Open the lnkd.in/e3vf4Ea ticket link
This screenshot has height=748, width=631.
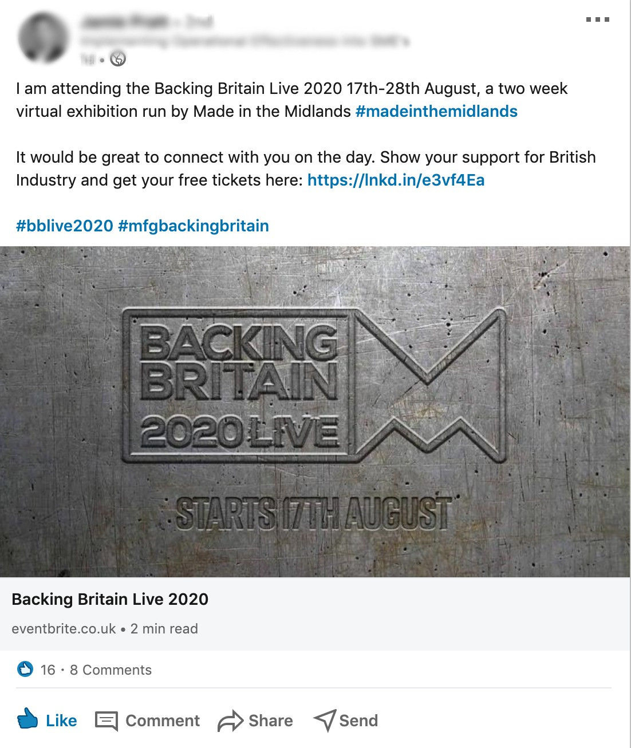[396, 180]
